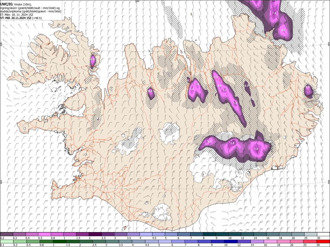This screenshot has height=247, width=330.
Task: Click the '0.2' label under the top legend row
Action: point(2,238)
